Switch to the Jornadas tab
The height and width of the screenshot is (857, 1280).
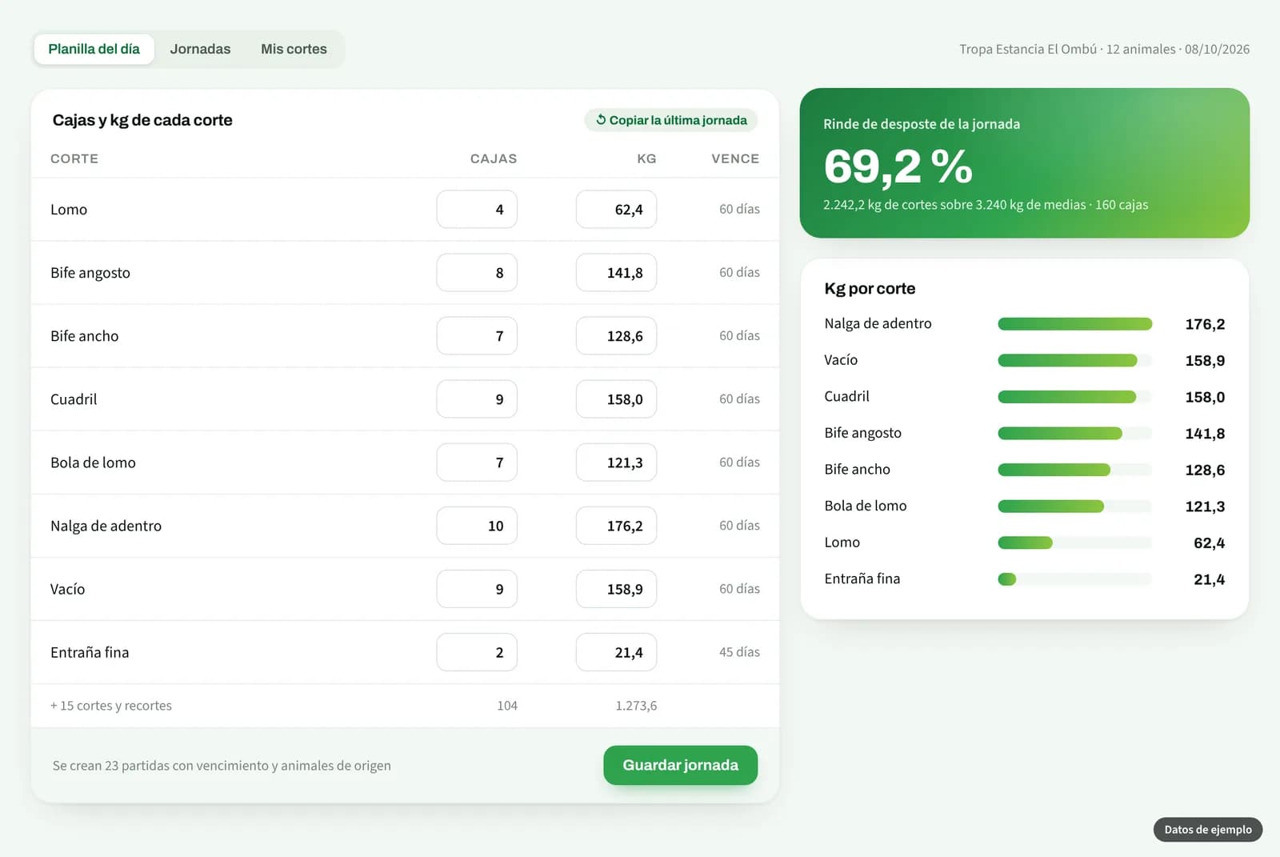click(200, 49)
